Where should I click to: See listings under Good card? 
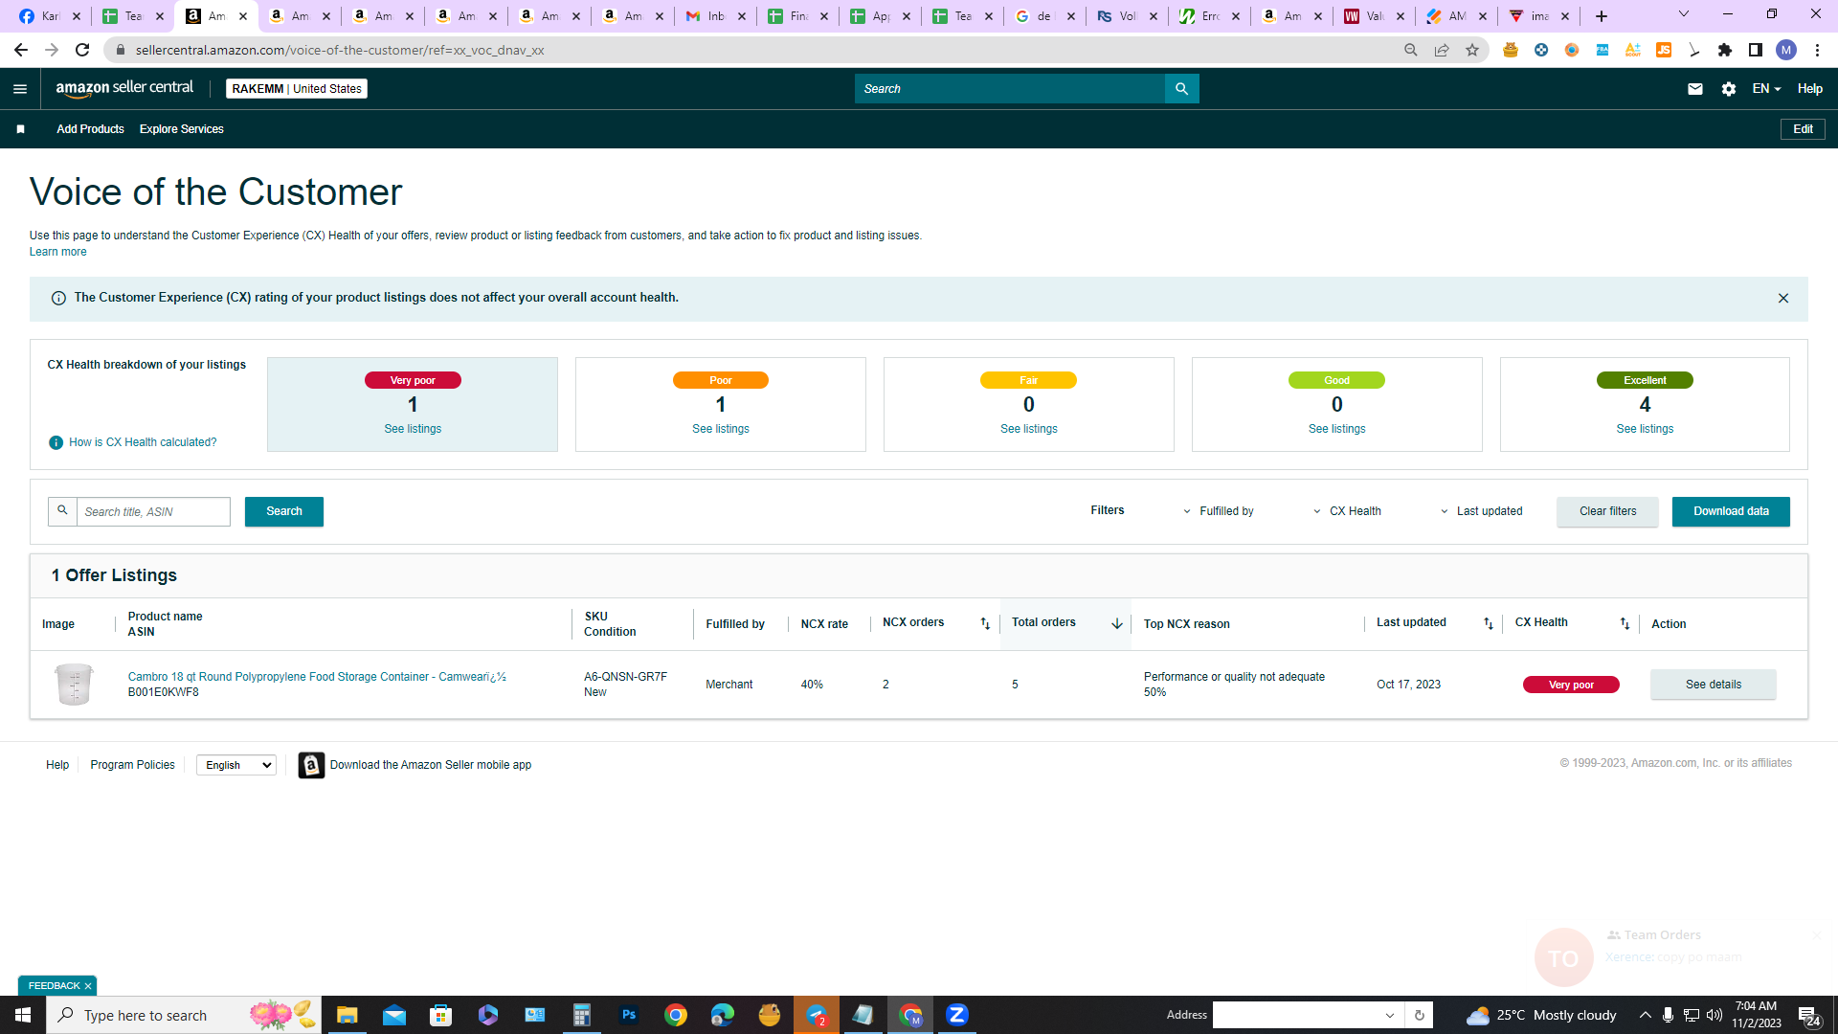1337,429
